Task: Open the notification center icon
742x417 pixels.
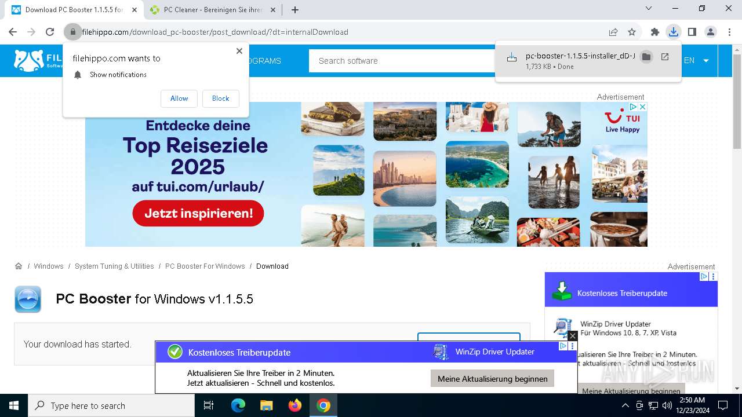Action: (723, 405)
